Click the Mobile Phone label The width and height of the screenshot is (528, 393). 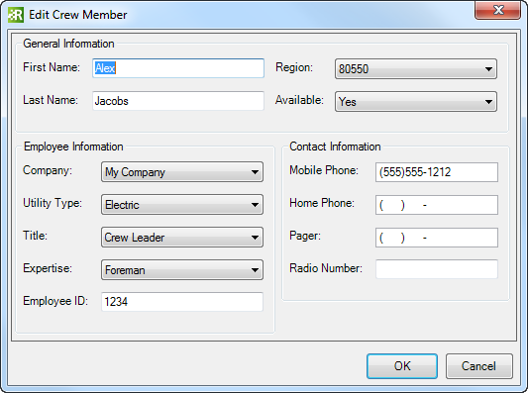pos(324,170)
